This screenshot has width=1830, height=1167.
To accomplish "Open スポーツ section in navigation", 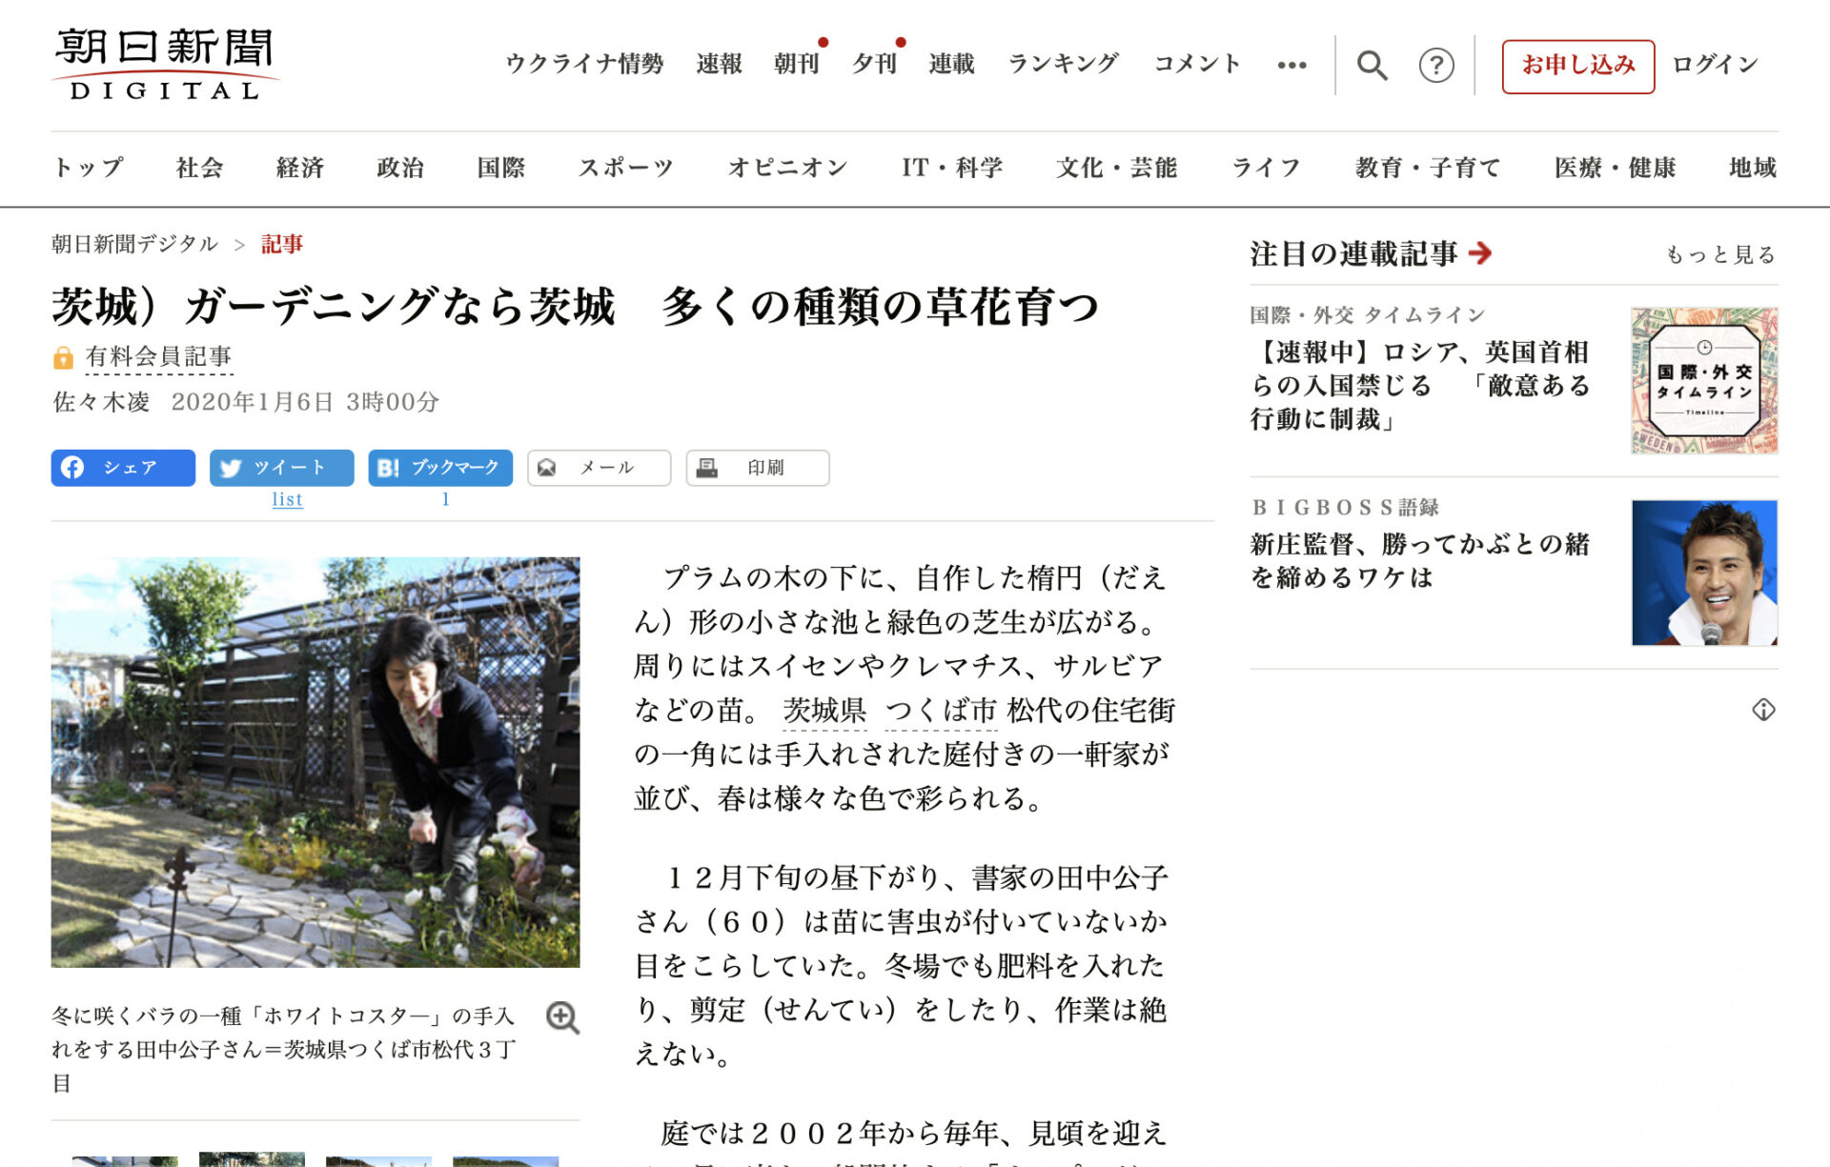I will pos(625,169).
